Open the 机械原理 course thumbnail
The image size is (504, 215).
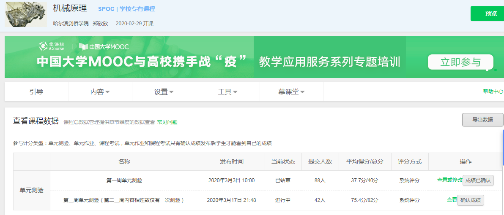(x=26, y=14)
